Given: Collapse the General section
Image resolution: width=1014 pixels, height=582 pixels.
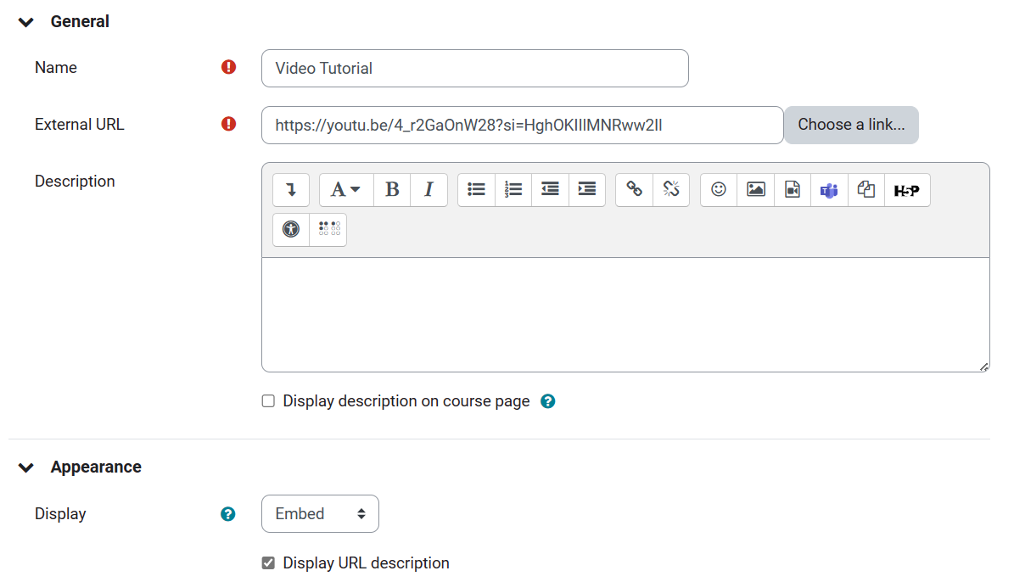Looking at the screenshot, I should [x=26, y=22].
